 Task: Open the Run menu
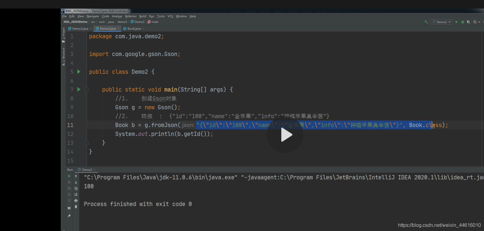(x=152, y=16)
